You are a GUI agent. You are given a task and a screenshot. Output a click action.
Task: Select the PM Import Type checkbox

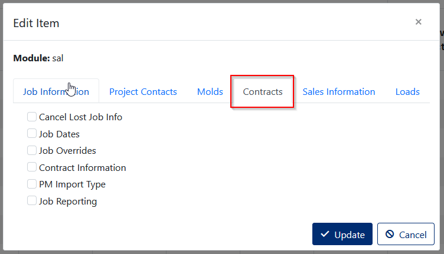pyautogui.click(x=32, y=184)
